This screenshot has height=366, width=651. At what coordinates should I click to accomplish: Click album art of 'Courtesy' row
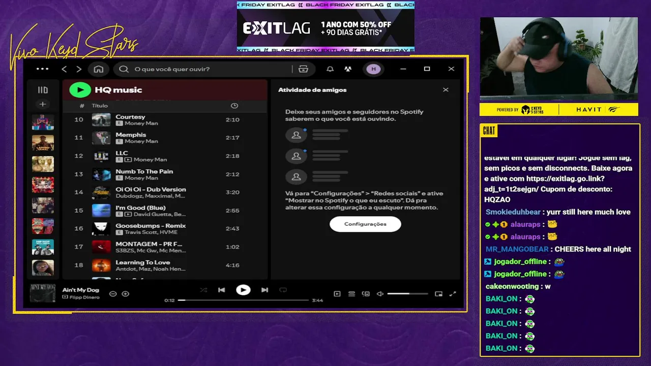pyautogui.click(x=101, y=120)
